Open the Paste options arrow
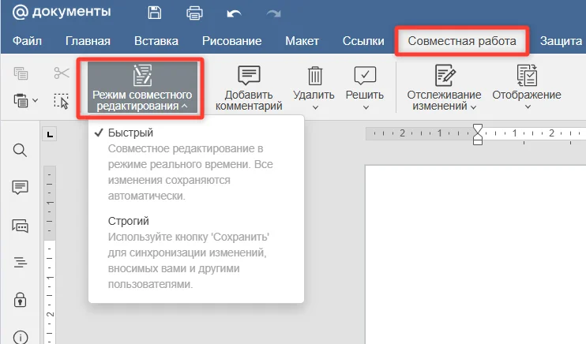Screen dimensions: 586x344 click(35, 100)
